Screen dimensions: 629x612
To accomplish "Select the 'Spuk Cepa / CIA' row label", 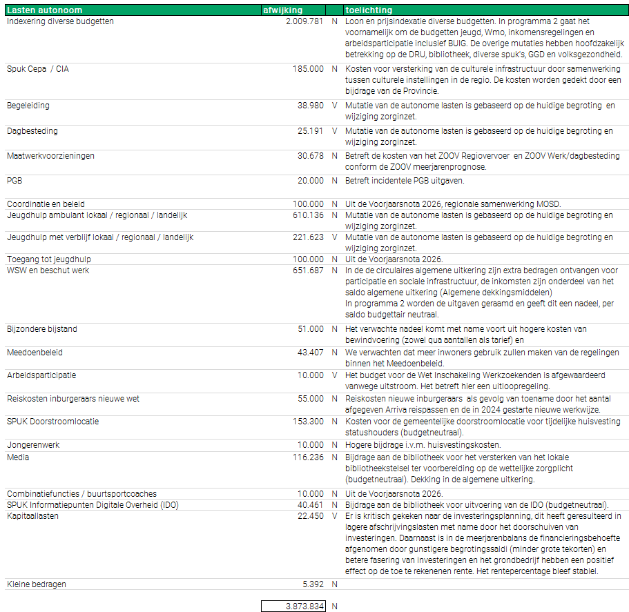I will click(38, 69).
